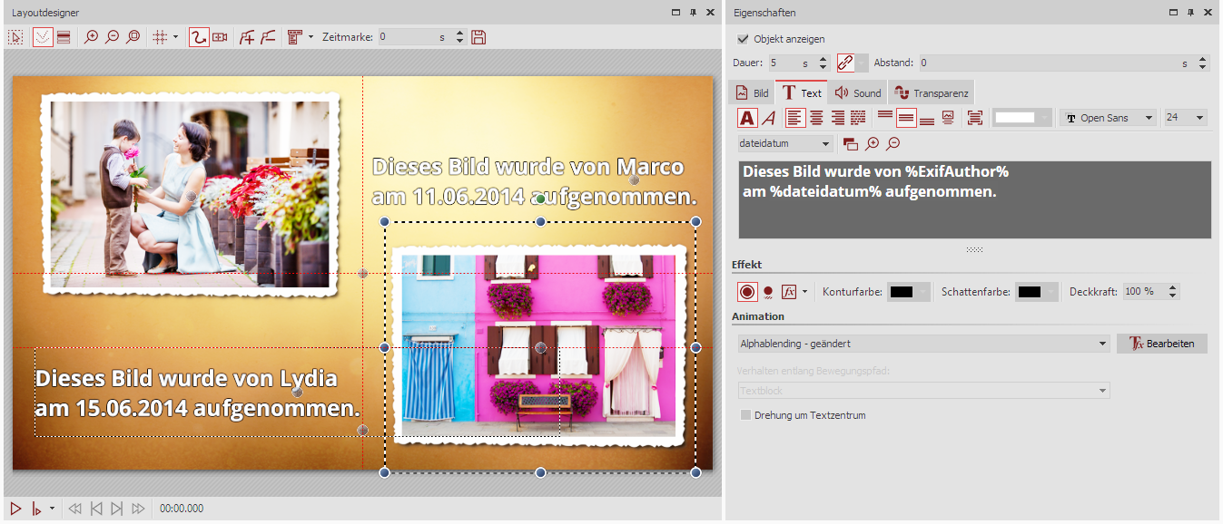Uncheck the Objekt anzeigen checkbox
This screenshot has width=1223, height=524.
pos(743,39)
